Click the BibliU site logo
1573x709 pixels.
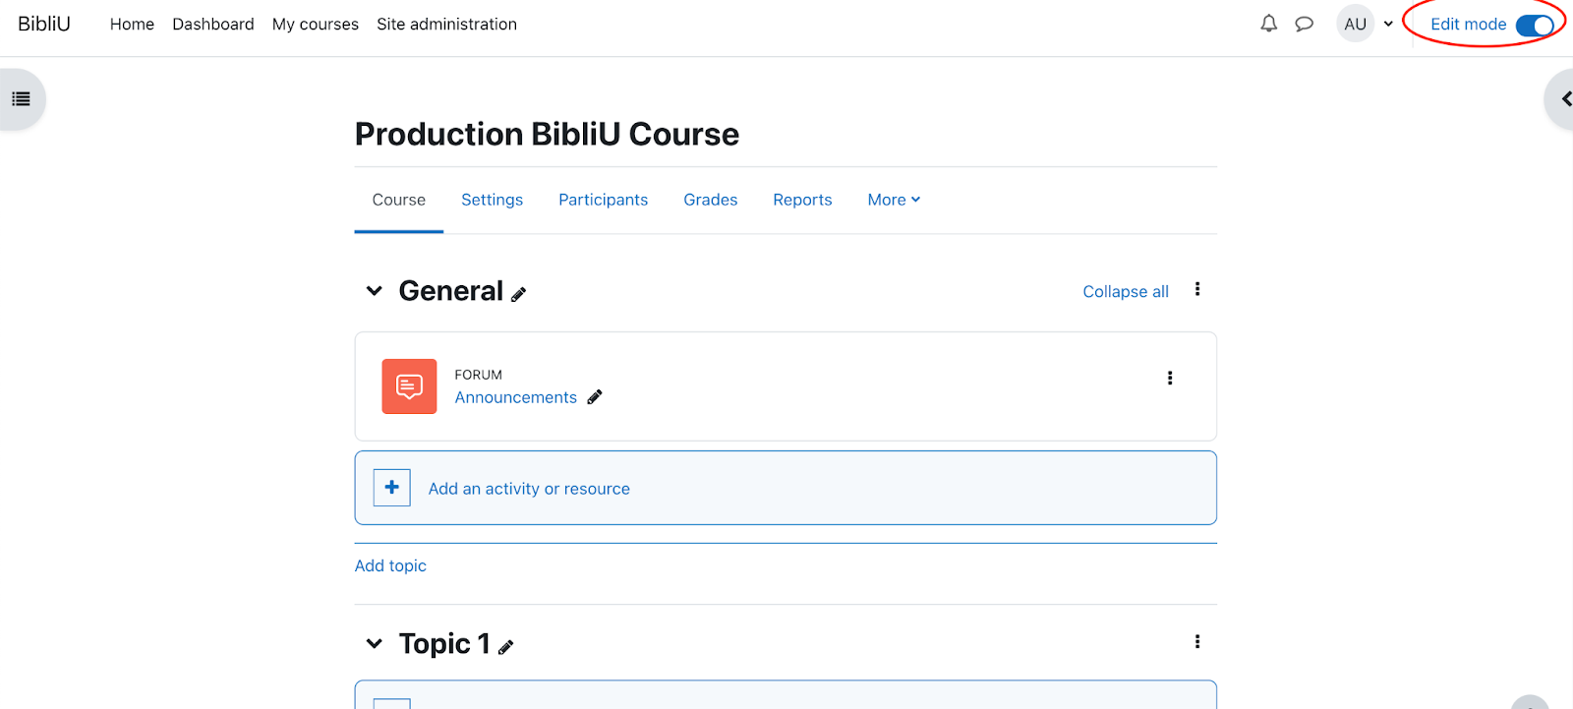click(44, 24)
